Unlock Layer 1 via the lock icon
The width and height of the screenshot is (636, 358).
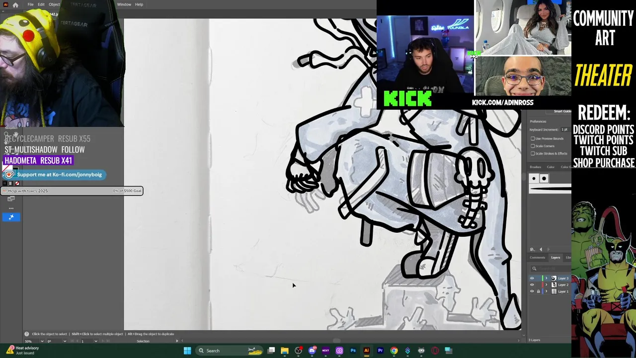pyautogui.click(x=538, y=291)
